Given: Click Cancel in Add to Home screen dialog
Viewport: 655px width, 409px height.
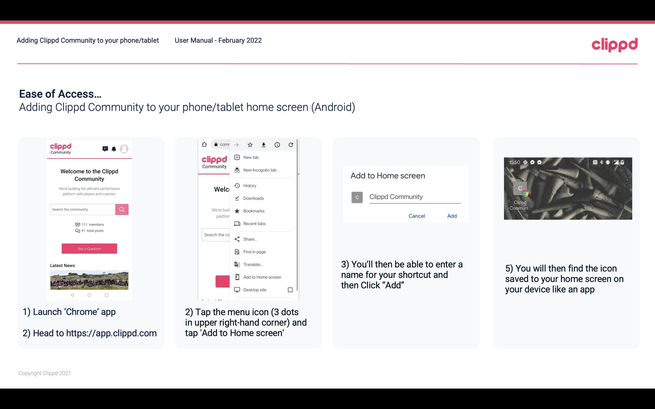Looking at the screenshot, I should (417, 216).
